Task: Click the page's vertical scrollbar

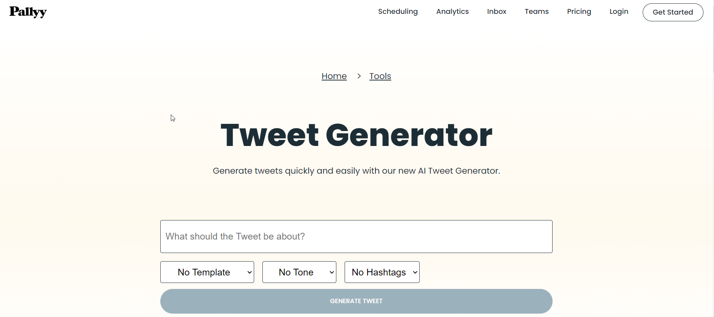Action: point(712,150)
